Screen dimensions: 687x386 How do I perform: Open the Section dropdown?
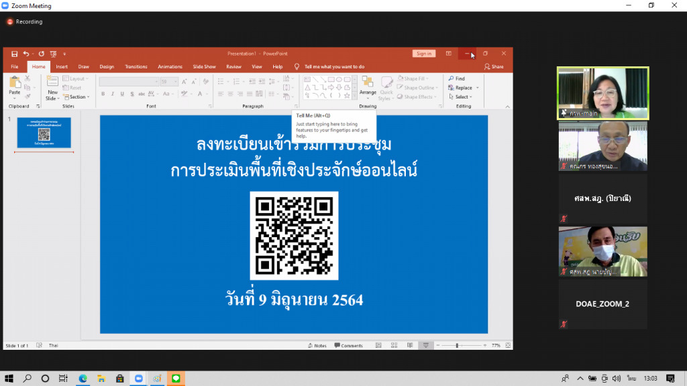pos(76,96)
